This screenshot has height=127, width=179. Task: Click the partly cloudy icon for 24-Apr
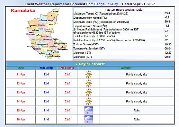89,101
